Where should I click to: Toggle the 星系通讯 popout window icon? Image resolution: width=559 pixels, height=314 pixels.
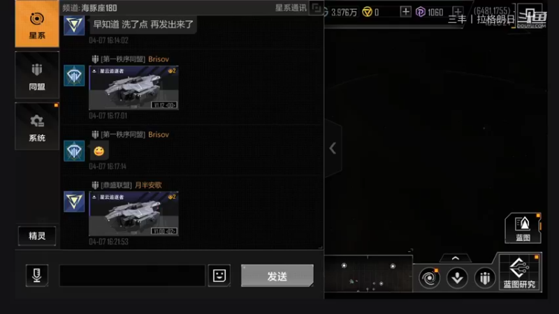pos(316,8)
